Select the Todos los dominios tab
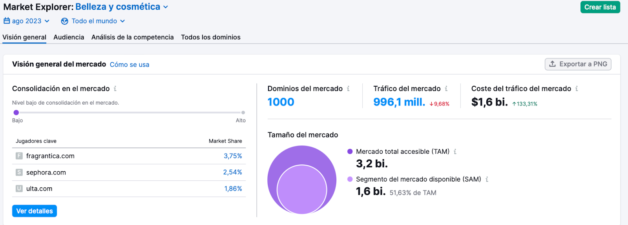Viewport: 628px width, 225px height. click(210, 37)
